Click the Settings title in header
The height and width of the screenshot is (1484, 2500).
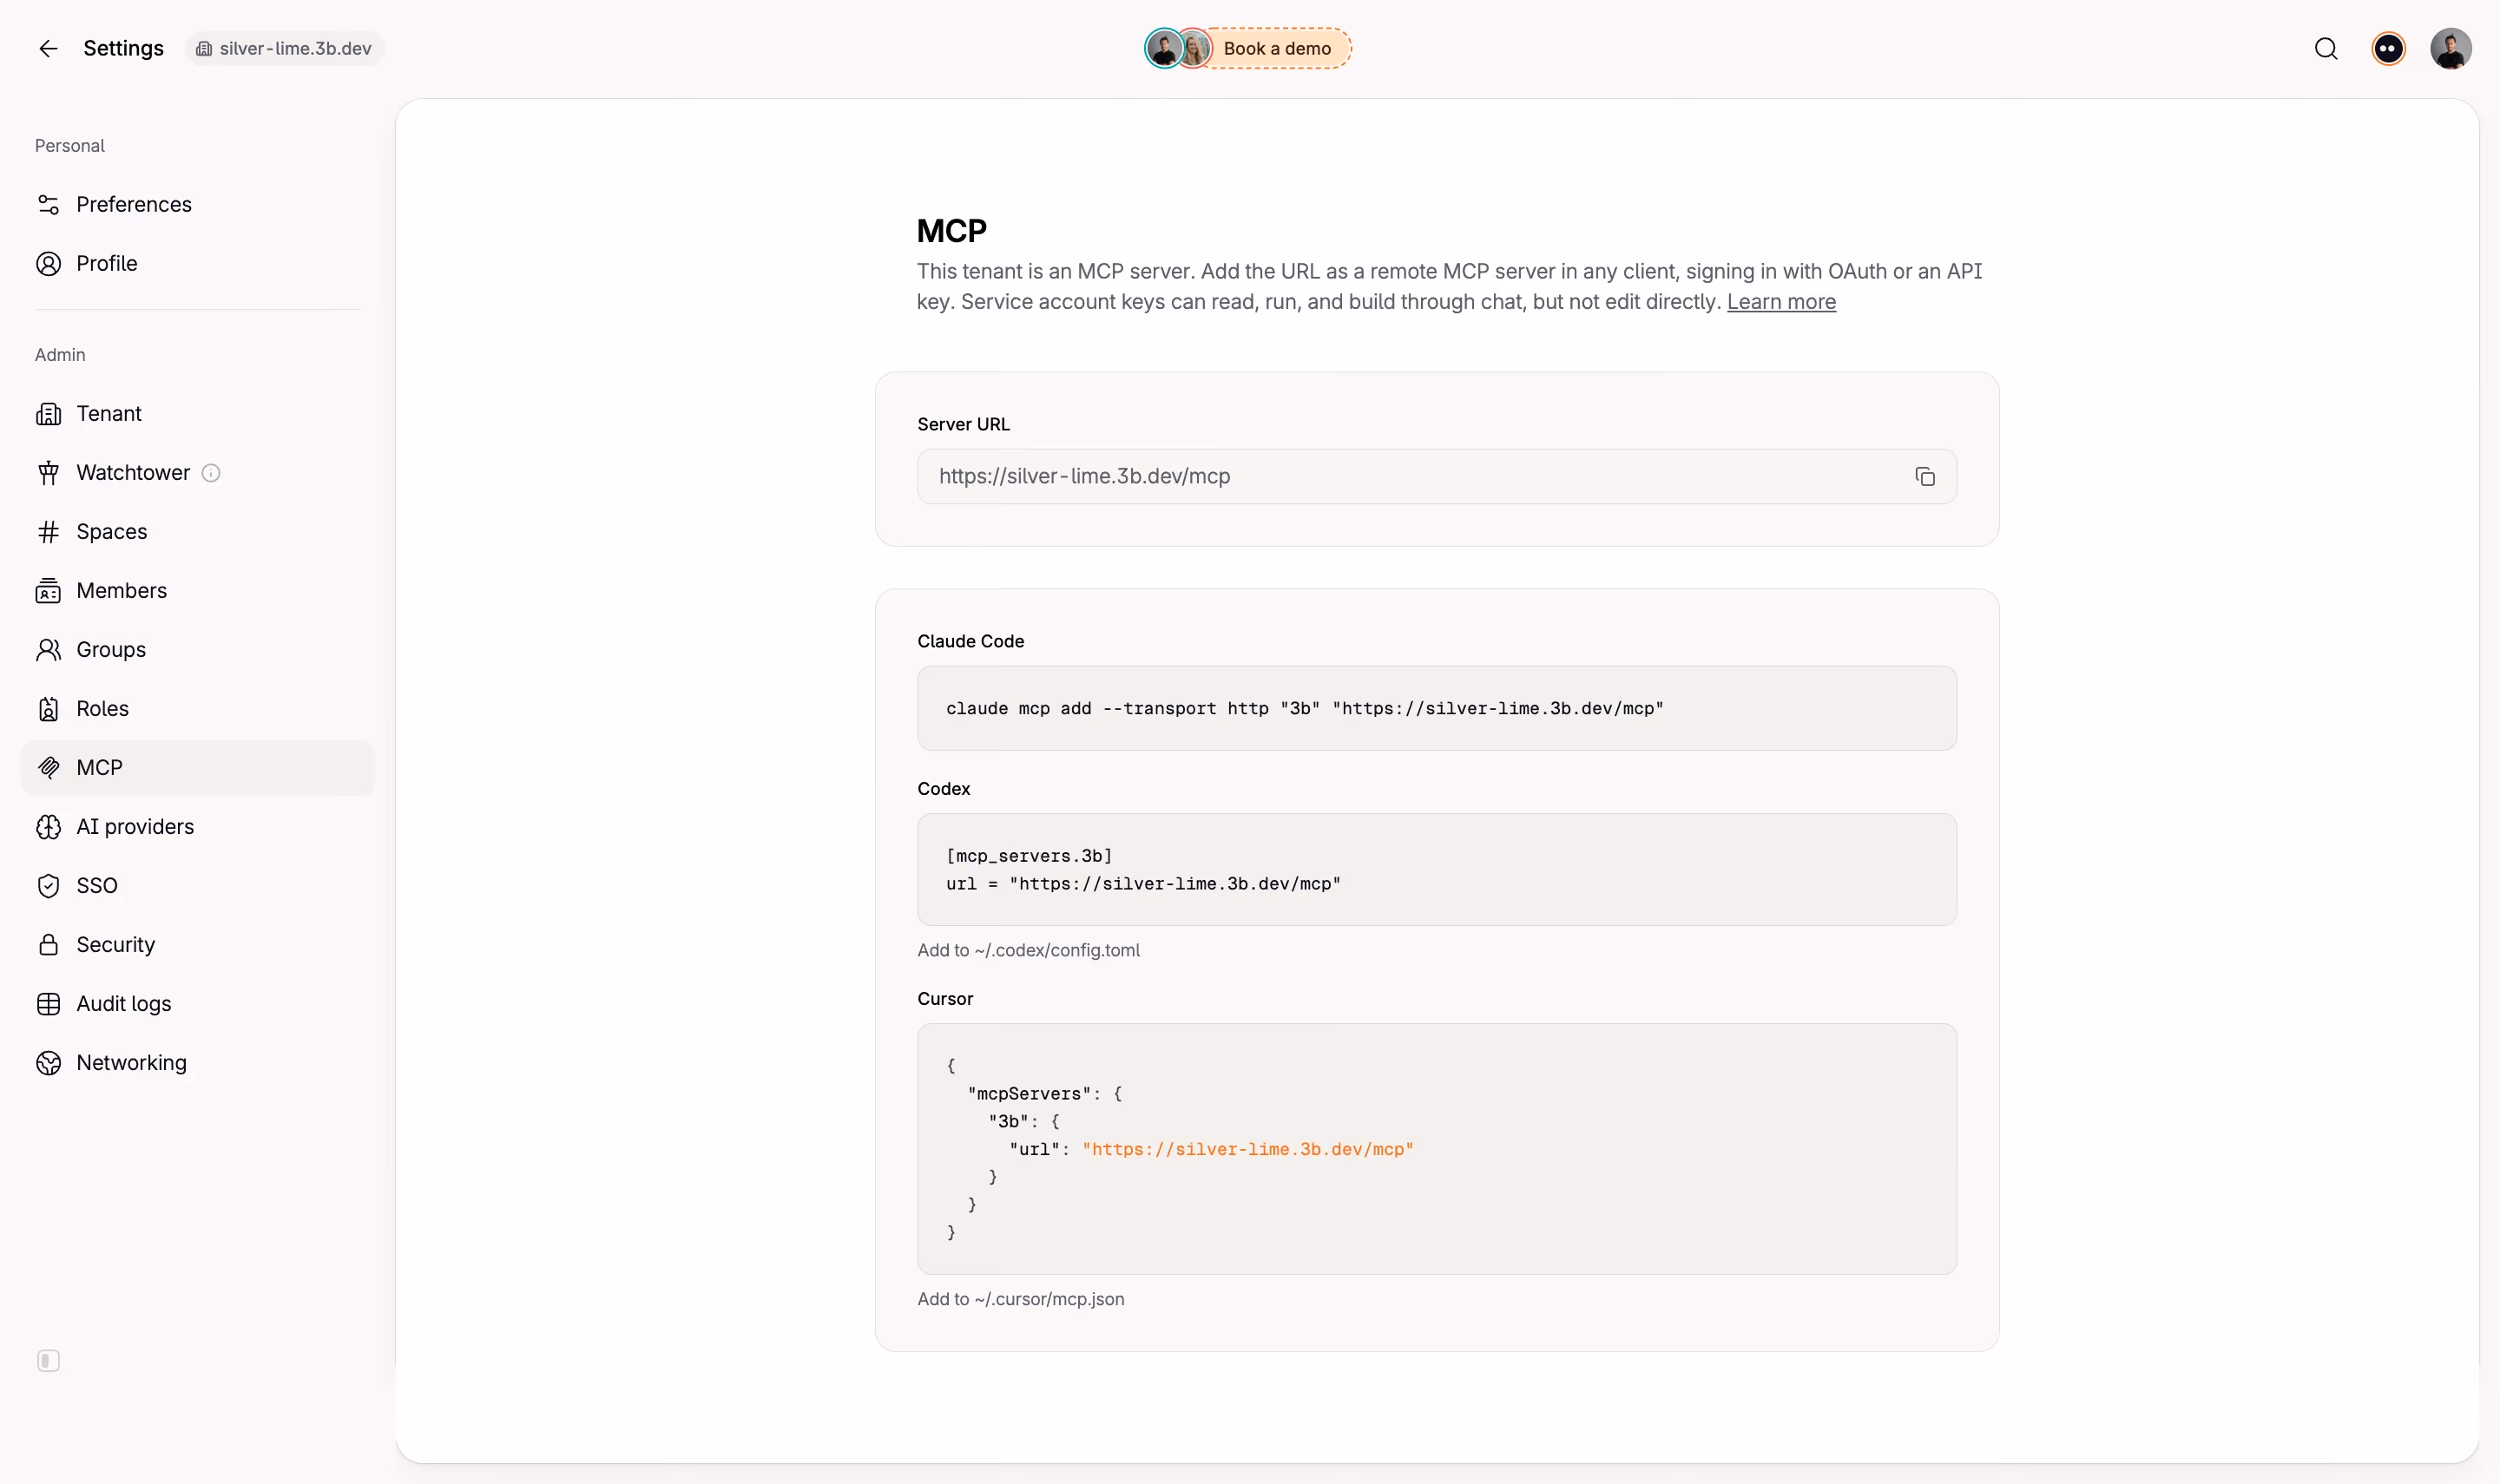click(123, 48)
